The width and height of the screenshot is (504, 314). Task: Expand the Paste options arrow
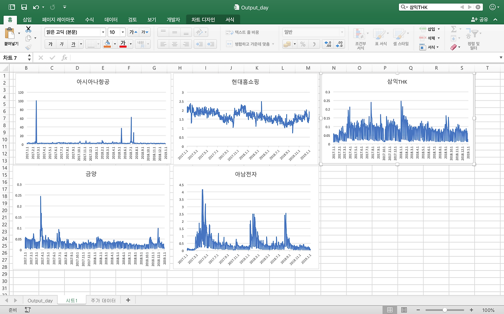(x=19, y=33)
